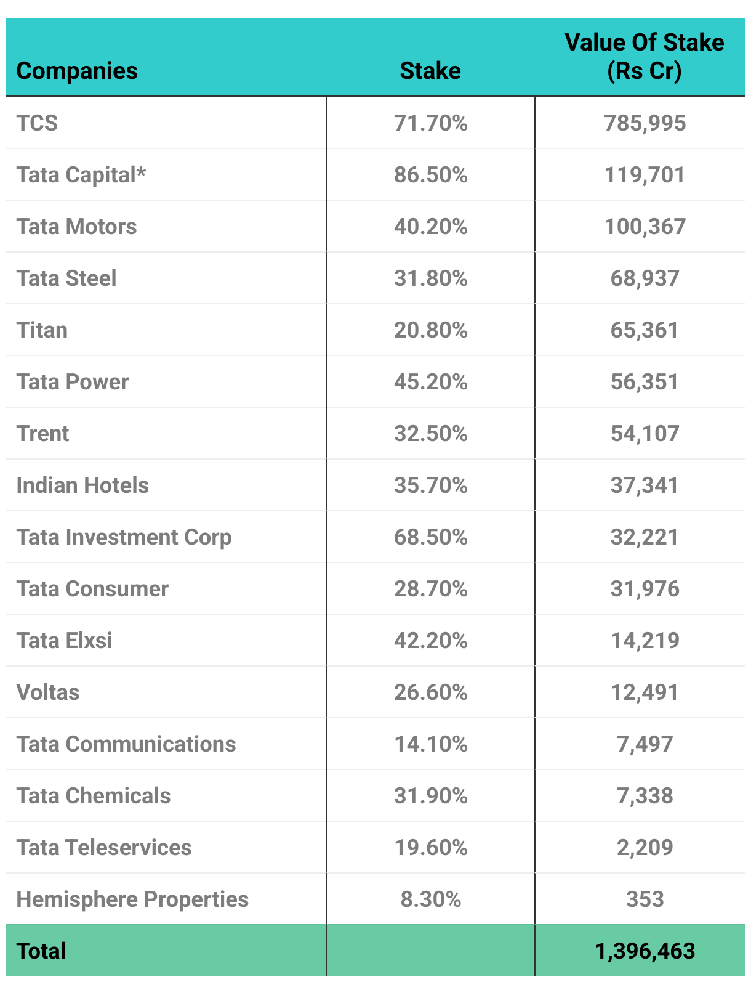Image resolution: width=751 pixels, height=982 pixels.
Task: Click total value 1,396,463
Action: click(645, 951)
